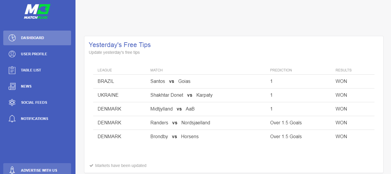This screenshot has width=391, height=174.
Task: Click the checkmark beside Markets have been updated
Action: 91,165
